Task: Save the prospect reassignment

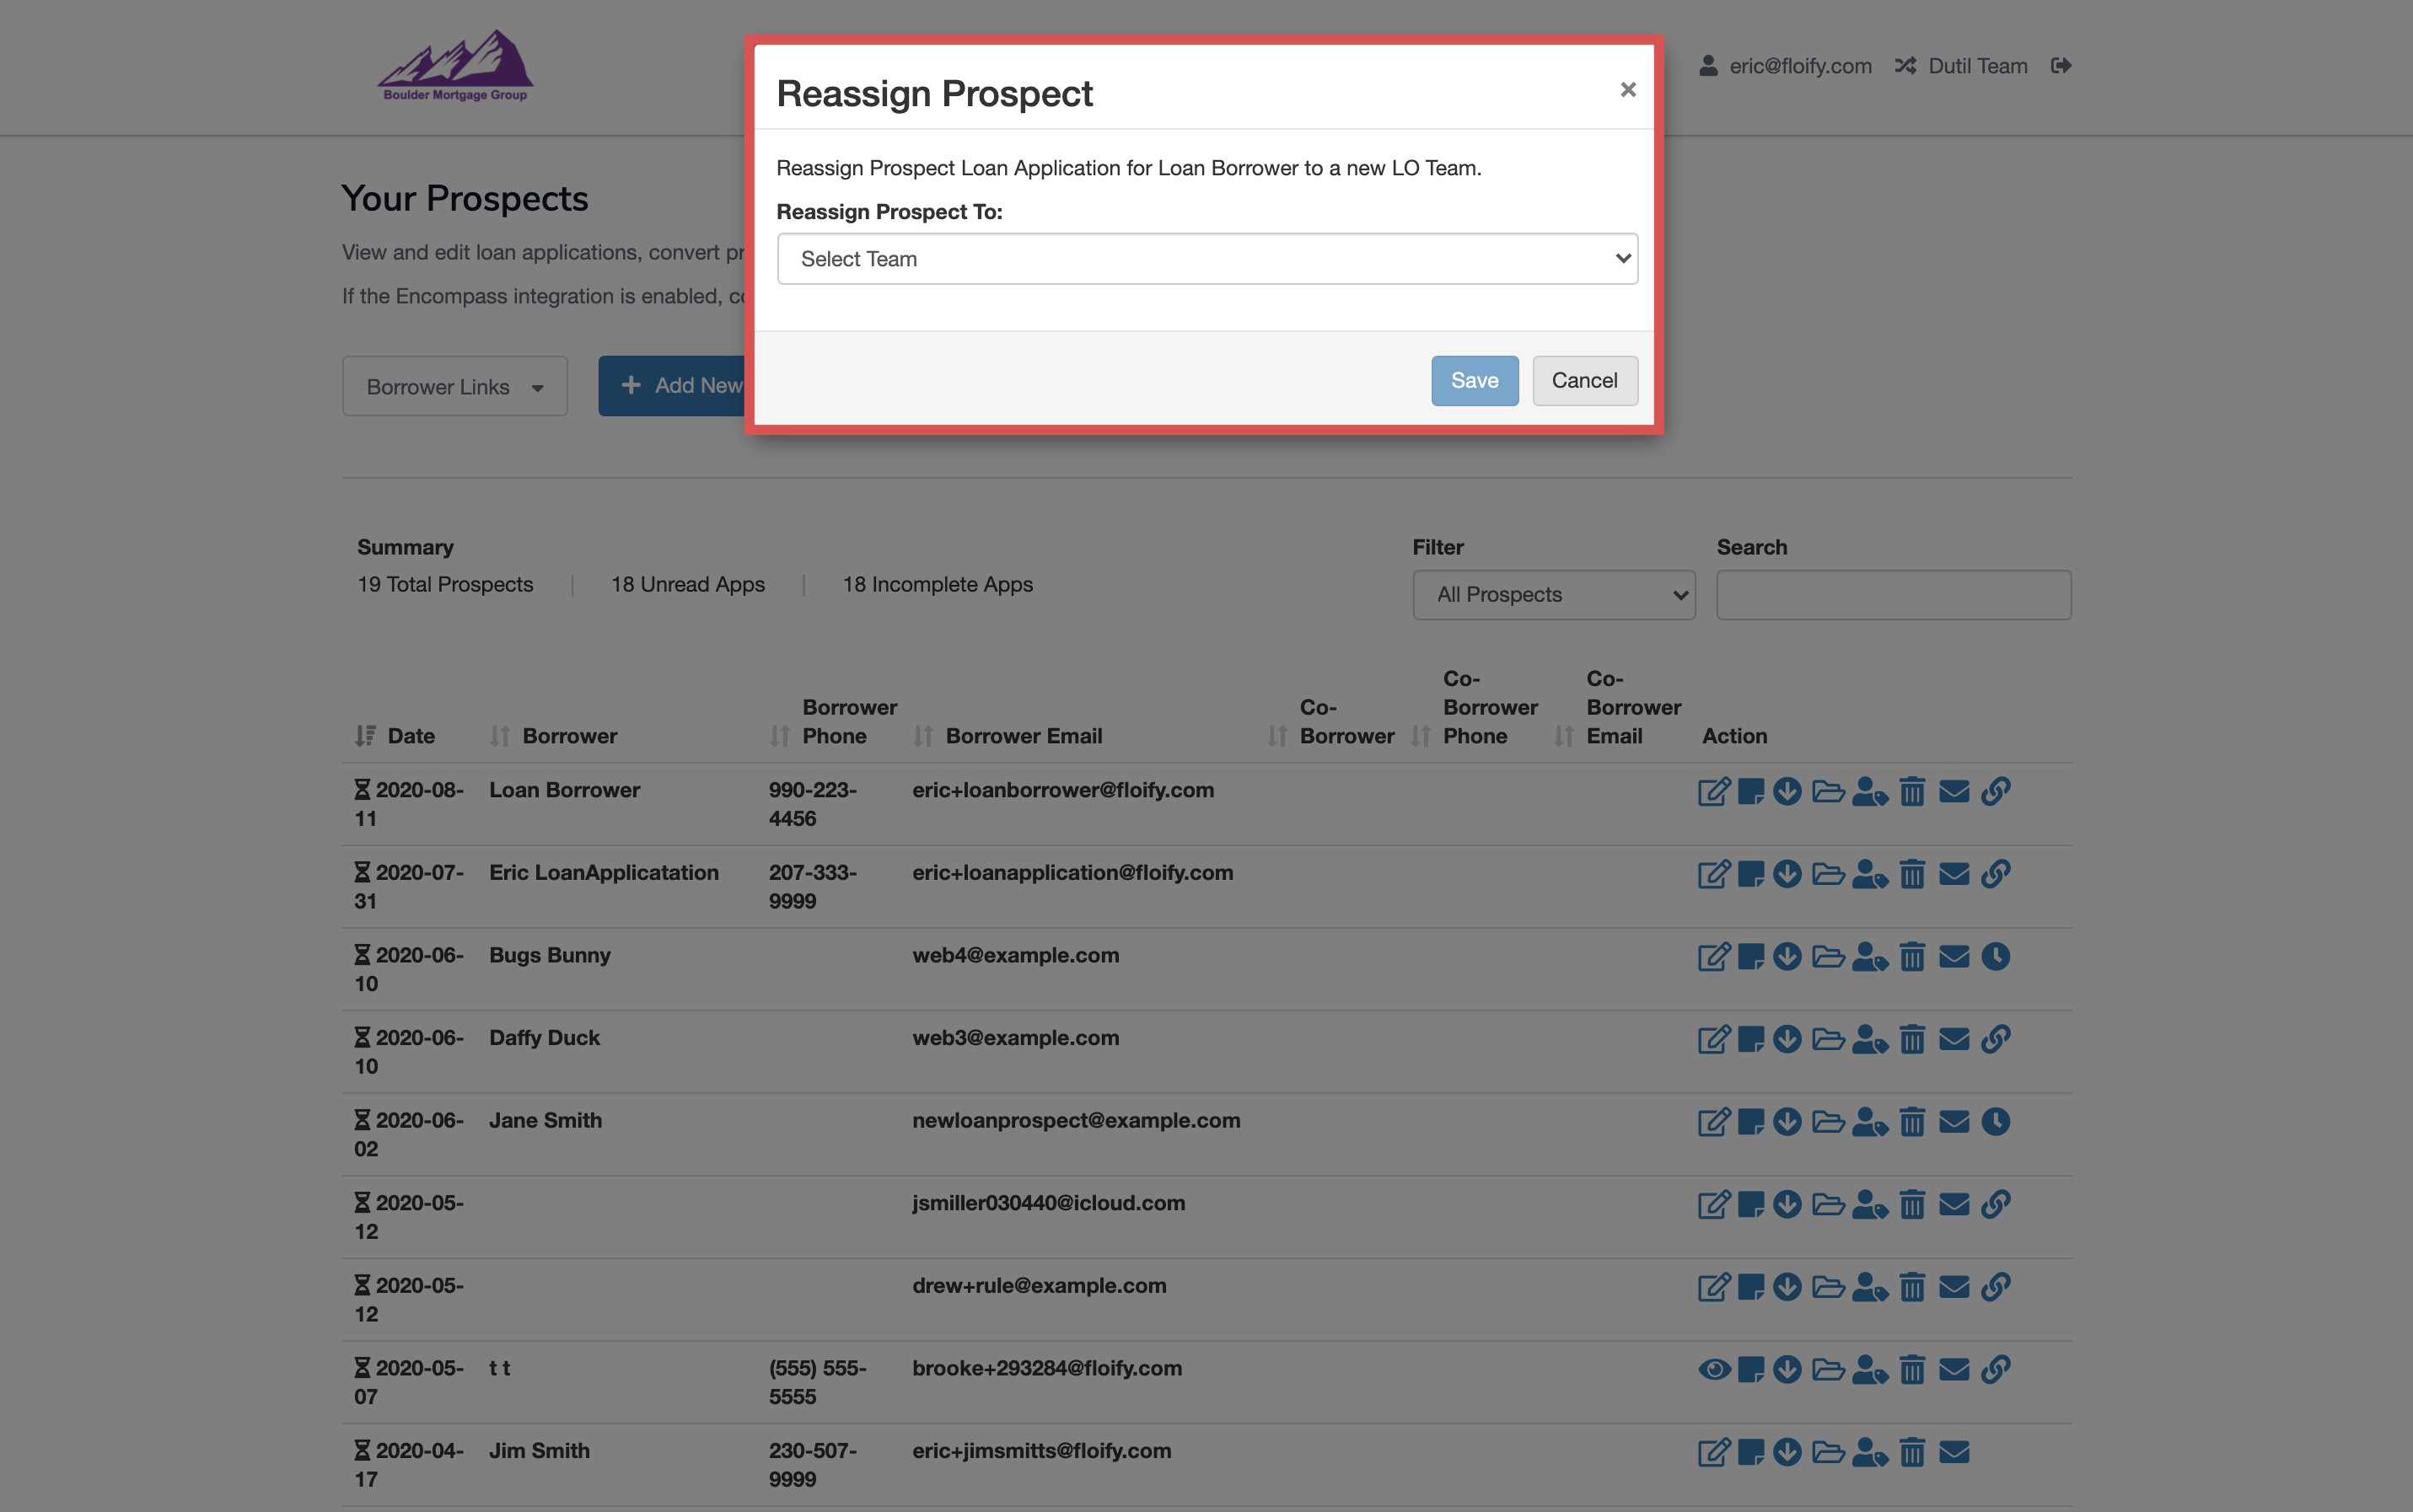Action: pyautogui.click(x=1475, y=380)
